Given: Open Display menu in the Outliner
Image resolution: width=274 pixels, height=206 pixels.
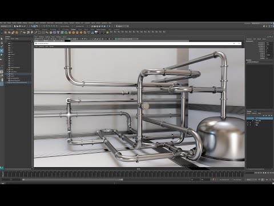Looking at the screenshot, I should (x=7, y=39).
